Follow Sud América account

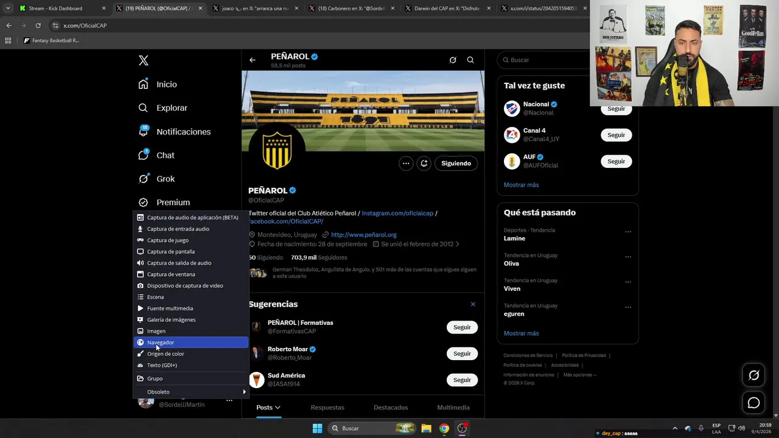462,380
